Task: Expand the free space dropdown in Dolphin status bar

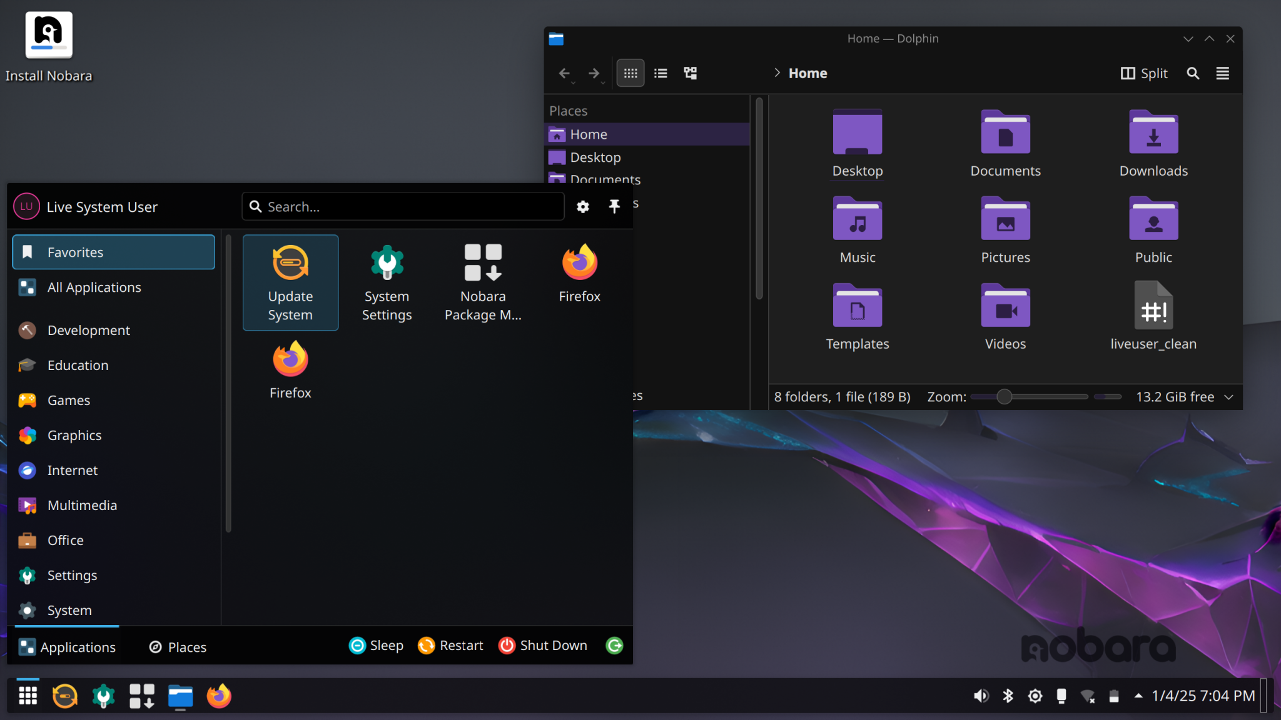Action: pos(1228,397)
